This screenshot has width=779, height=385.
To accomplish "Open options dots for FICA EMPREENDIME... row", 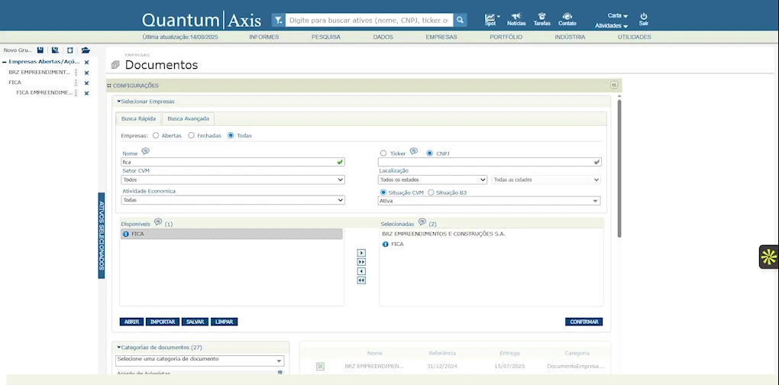I will pos(76,93).
